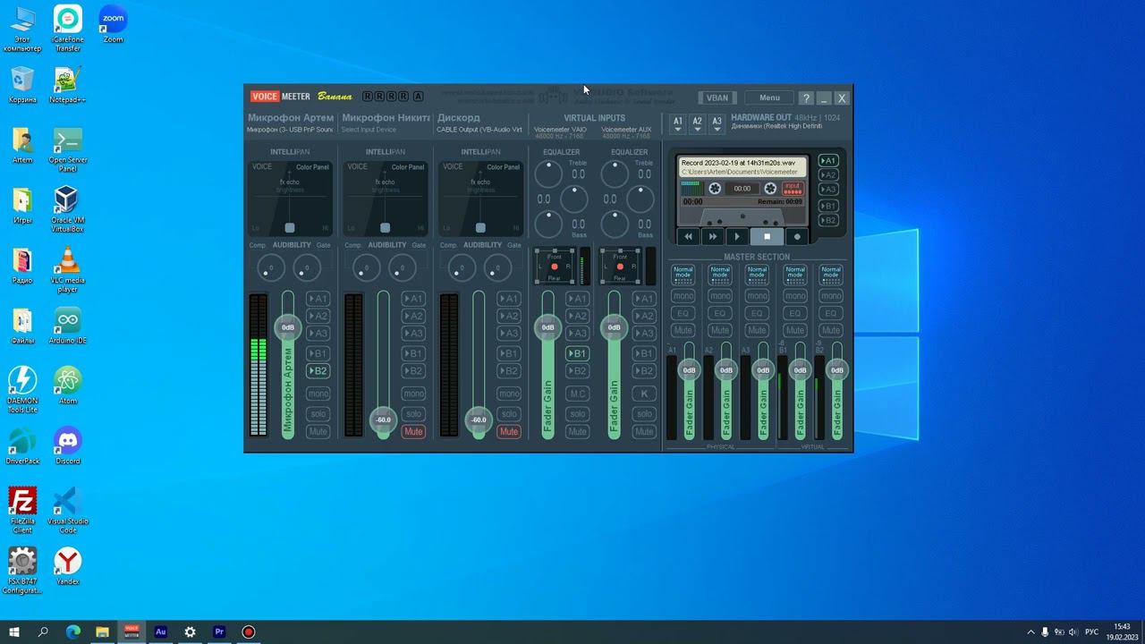Image resolution: width=1145 pixels, height=644 pixels.
Task: Click the Color Panel label on Микрофон Артем Intellipan
Action: pos(312,167)
